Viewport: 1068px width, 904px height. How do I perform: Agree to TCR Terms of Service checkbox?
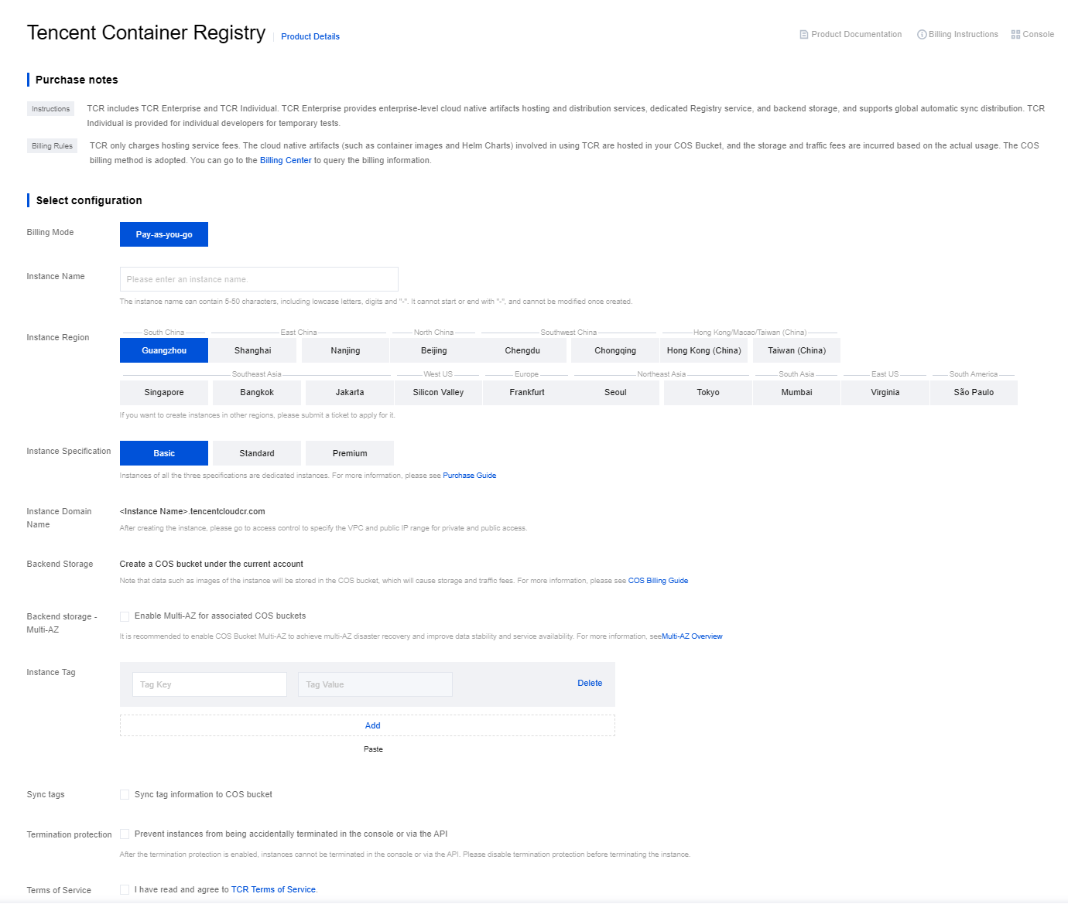click(x=125, y=890)
